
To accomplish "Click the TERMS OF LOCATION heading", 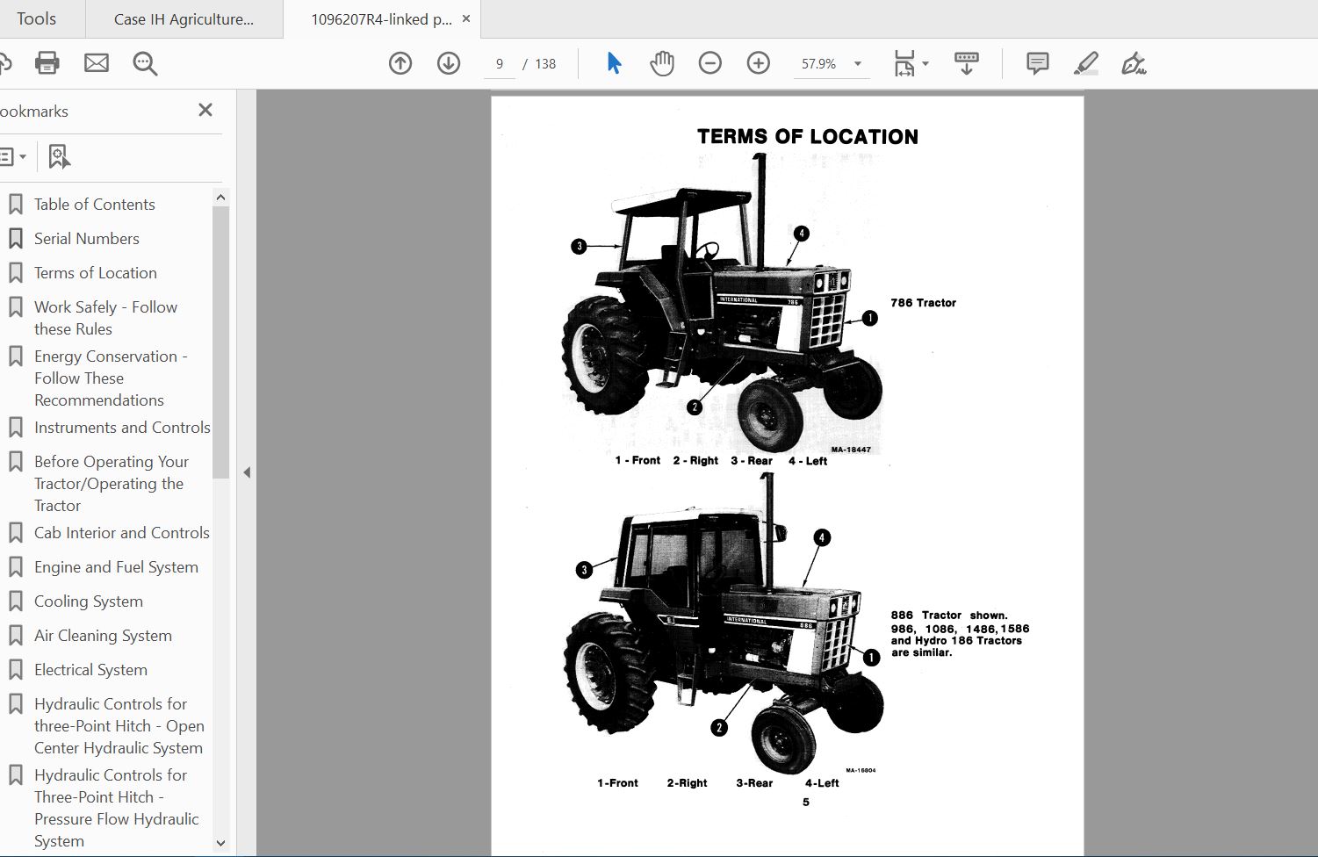I will pos(807,136).
